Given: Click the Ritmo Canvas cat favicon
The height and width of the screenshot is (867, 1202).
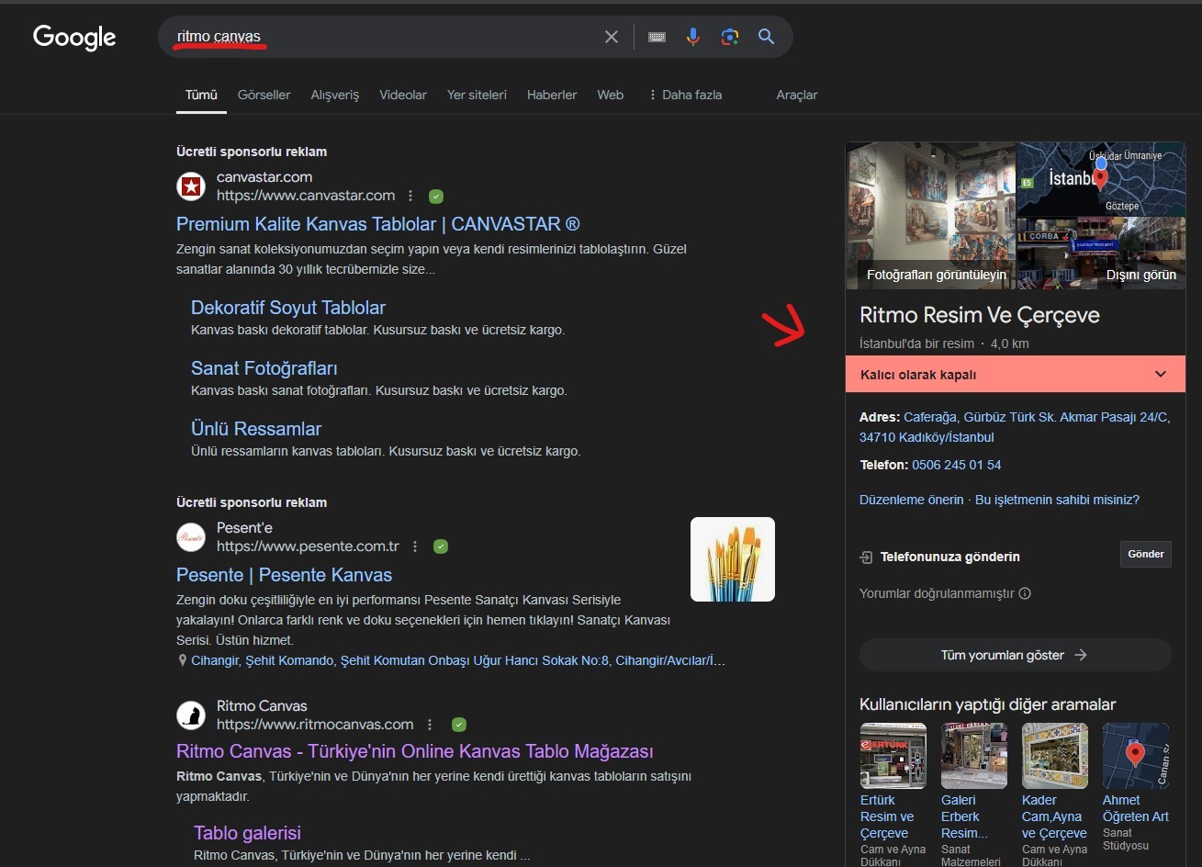Looking at the screenshot, I should (191, 715).
